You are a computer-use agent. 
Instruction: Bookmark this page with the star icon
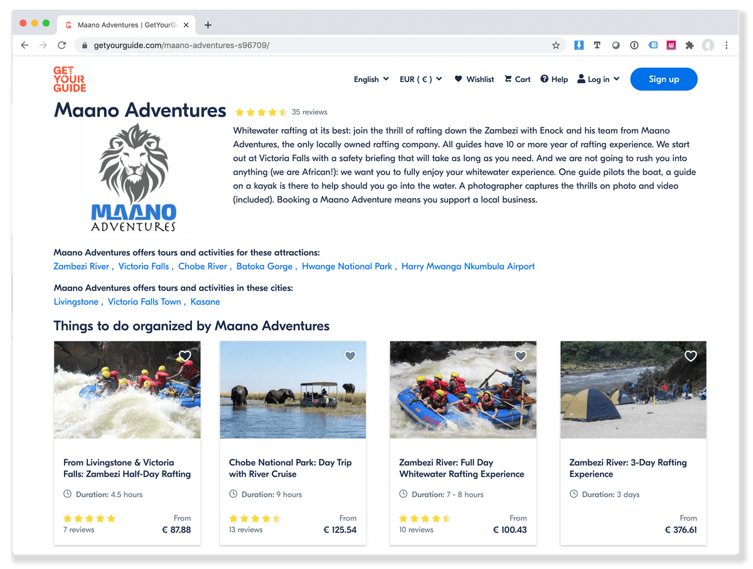(555, 45)
